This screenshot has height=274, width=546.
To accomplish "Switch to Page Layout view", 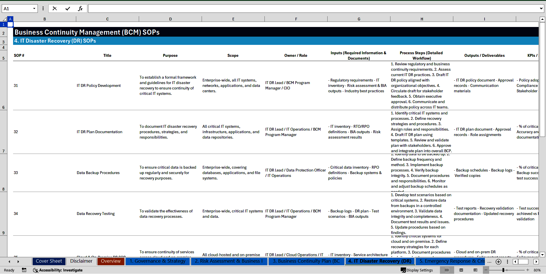I will point(461,270).
